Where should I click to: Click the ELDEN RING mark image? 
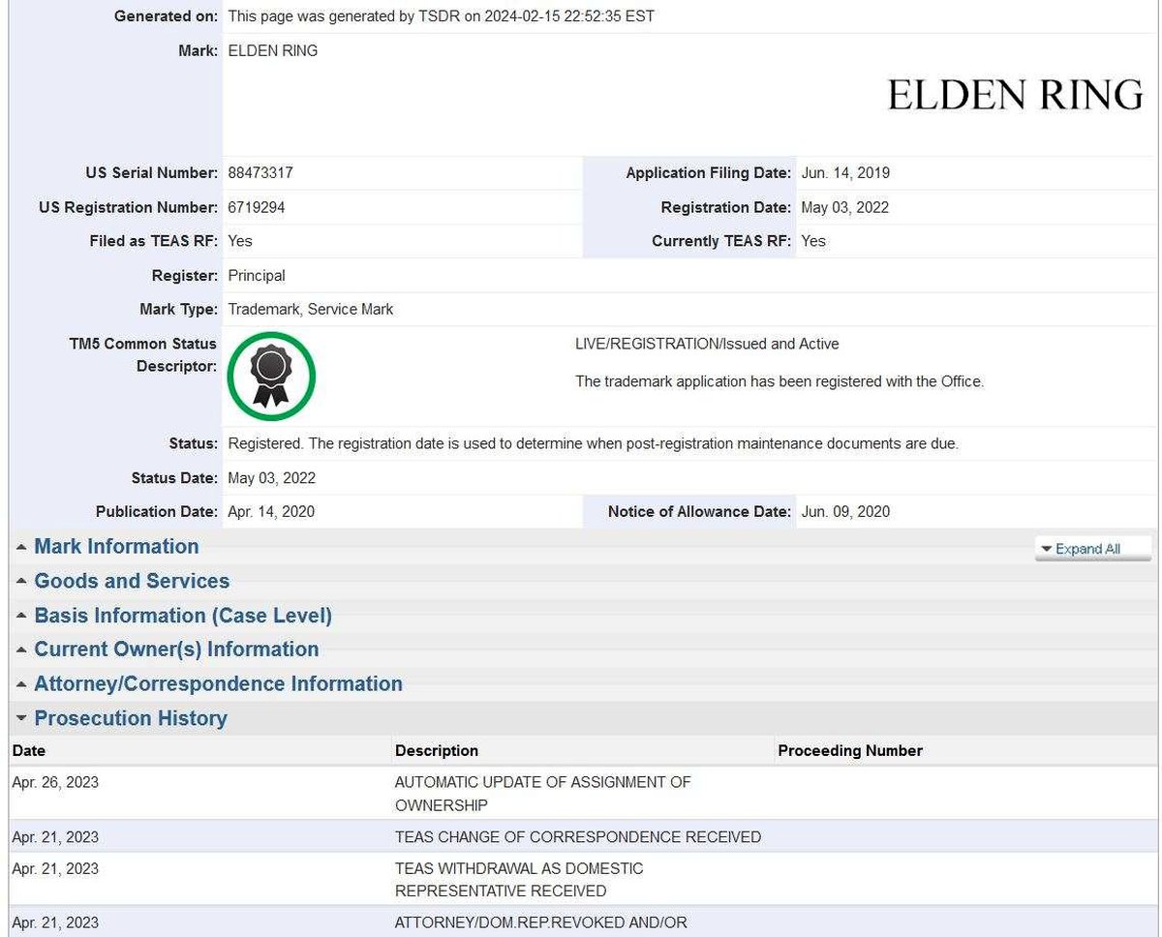click(x=1014, y=95)
